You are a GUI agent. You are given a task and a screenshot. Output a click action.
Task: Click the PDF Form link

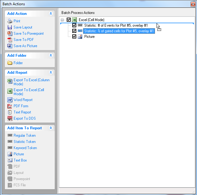[21, 106]
